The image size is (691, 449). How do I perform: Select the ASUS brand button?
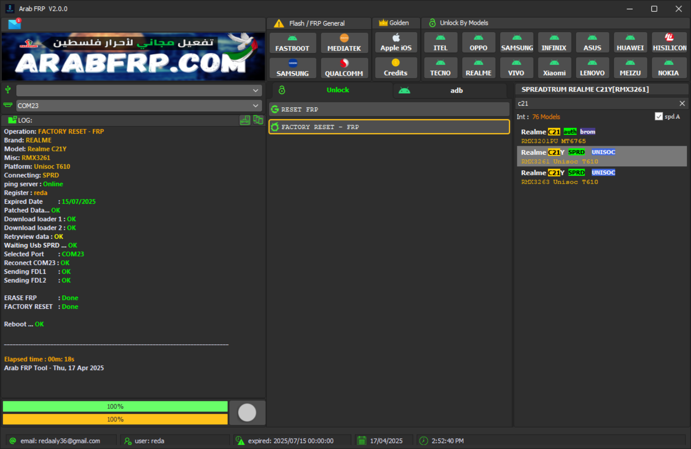[x=592, y=43]
